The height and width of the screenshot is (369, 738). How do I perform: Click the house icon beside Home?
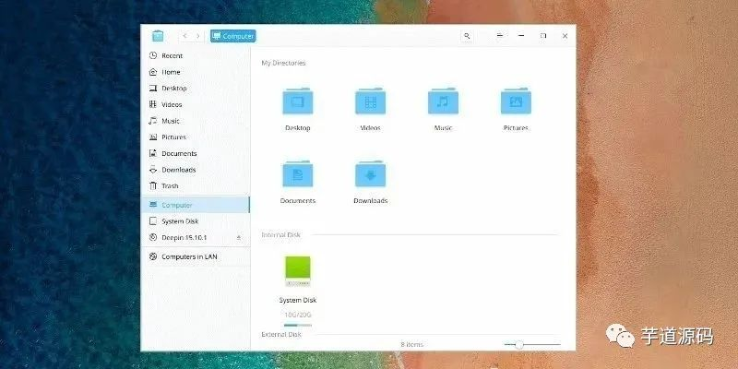click(152, 72)
